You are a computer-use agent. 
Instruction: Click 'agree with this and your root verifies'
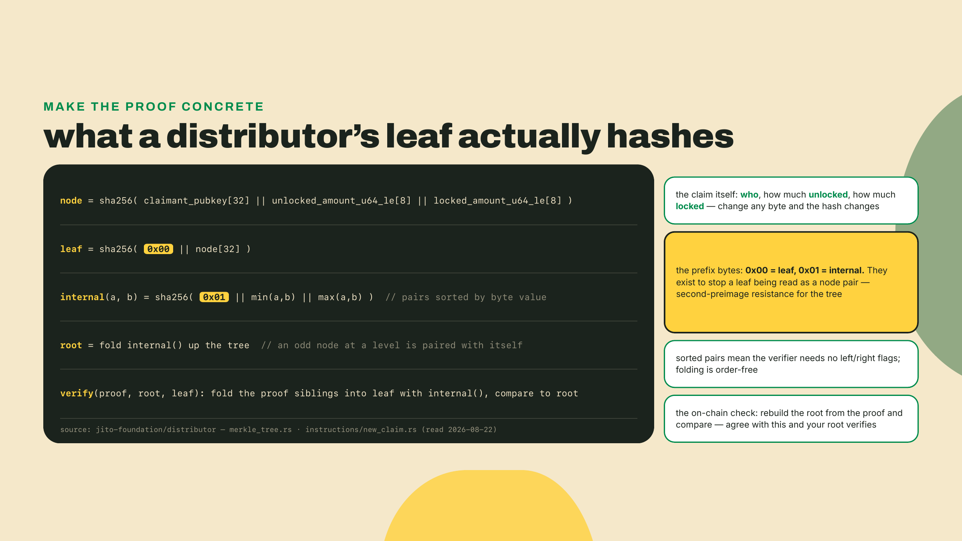[801, 425]
